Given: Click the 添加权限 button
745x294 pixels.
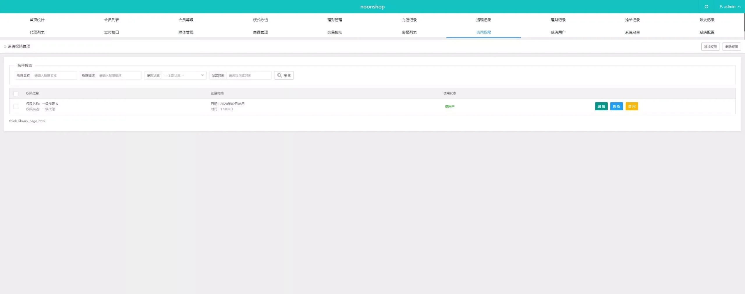Looking at the screenshot, I should coord(710,47).
